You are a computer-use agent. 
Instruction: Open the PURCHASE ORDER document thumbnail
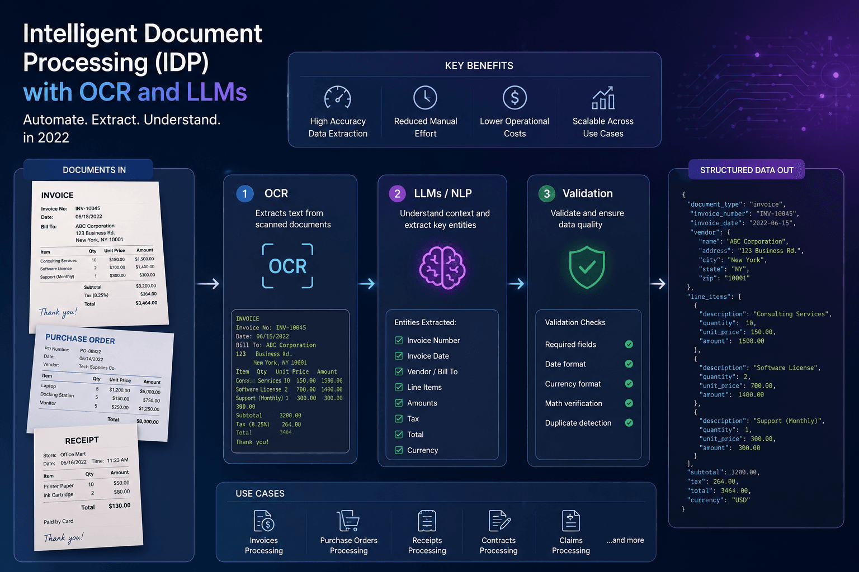[x=101, y=384]
